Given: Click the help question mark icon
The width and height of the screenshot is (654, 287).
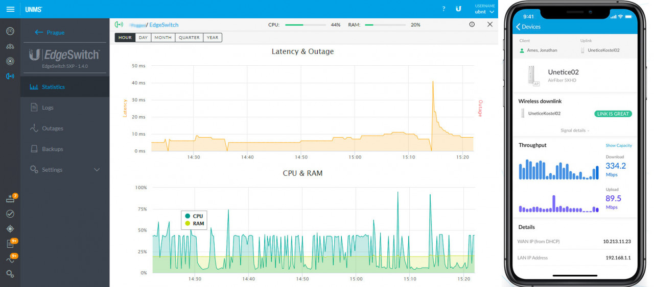Looking at the screenshot, I should pos(443,9).
